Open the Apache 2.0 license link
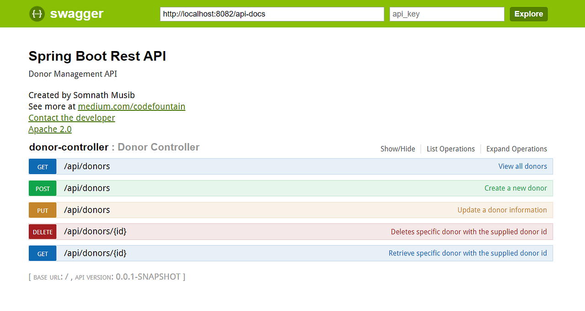Viewport: 585px width, 311px height. coord(50,129)
